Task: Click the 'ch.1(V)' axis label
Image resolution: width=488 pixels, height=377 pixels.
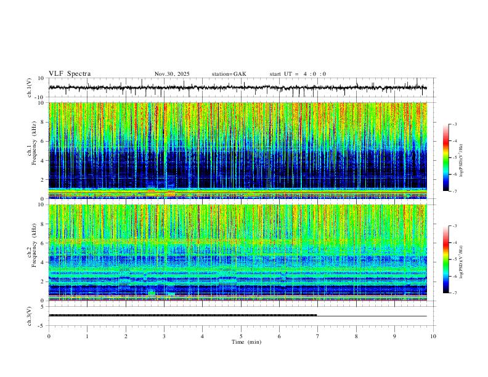Action: point(30,87)
